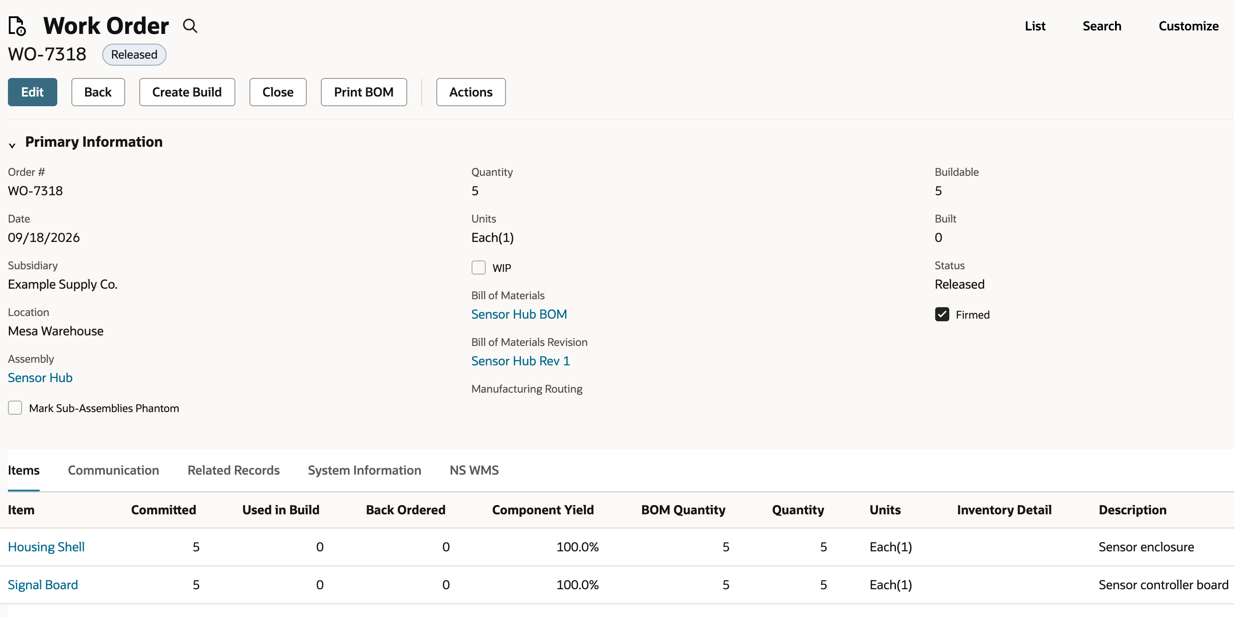
Task: Select the 'Sensor enclosure' description cell
Action: coord(1146,546)
